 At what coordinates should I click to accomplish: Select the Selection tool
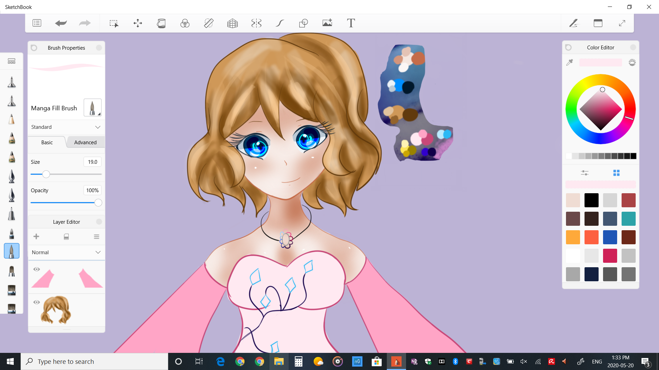(114, 23)
